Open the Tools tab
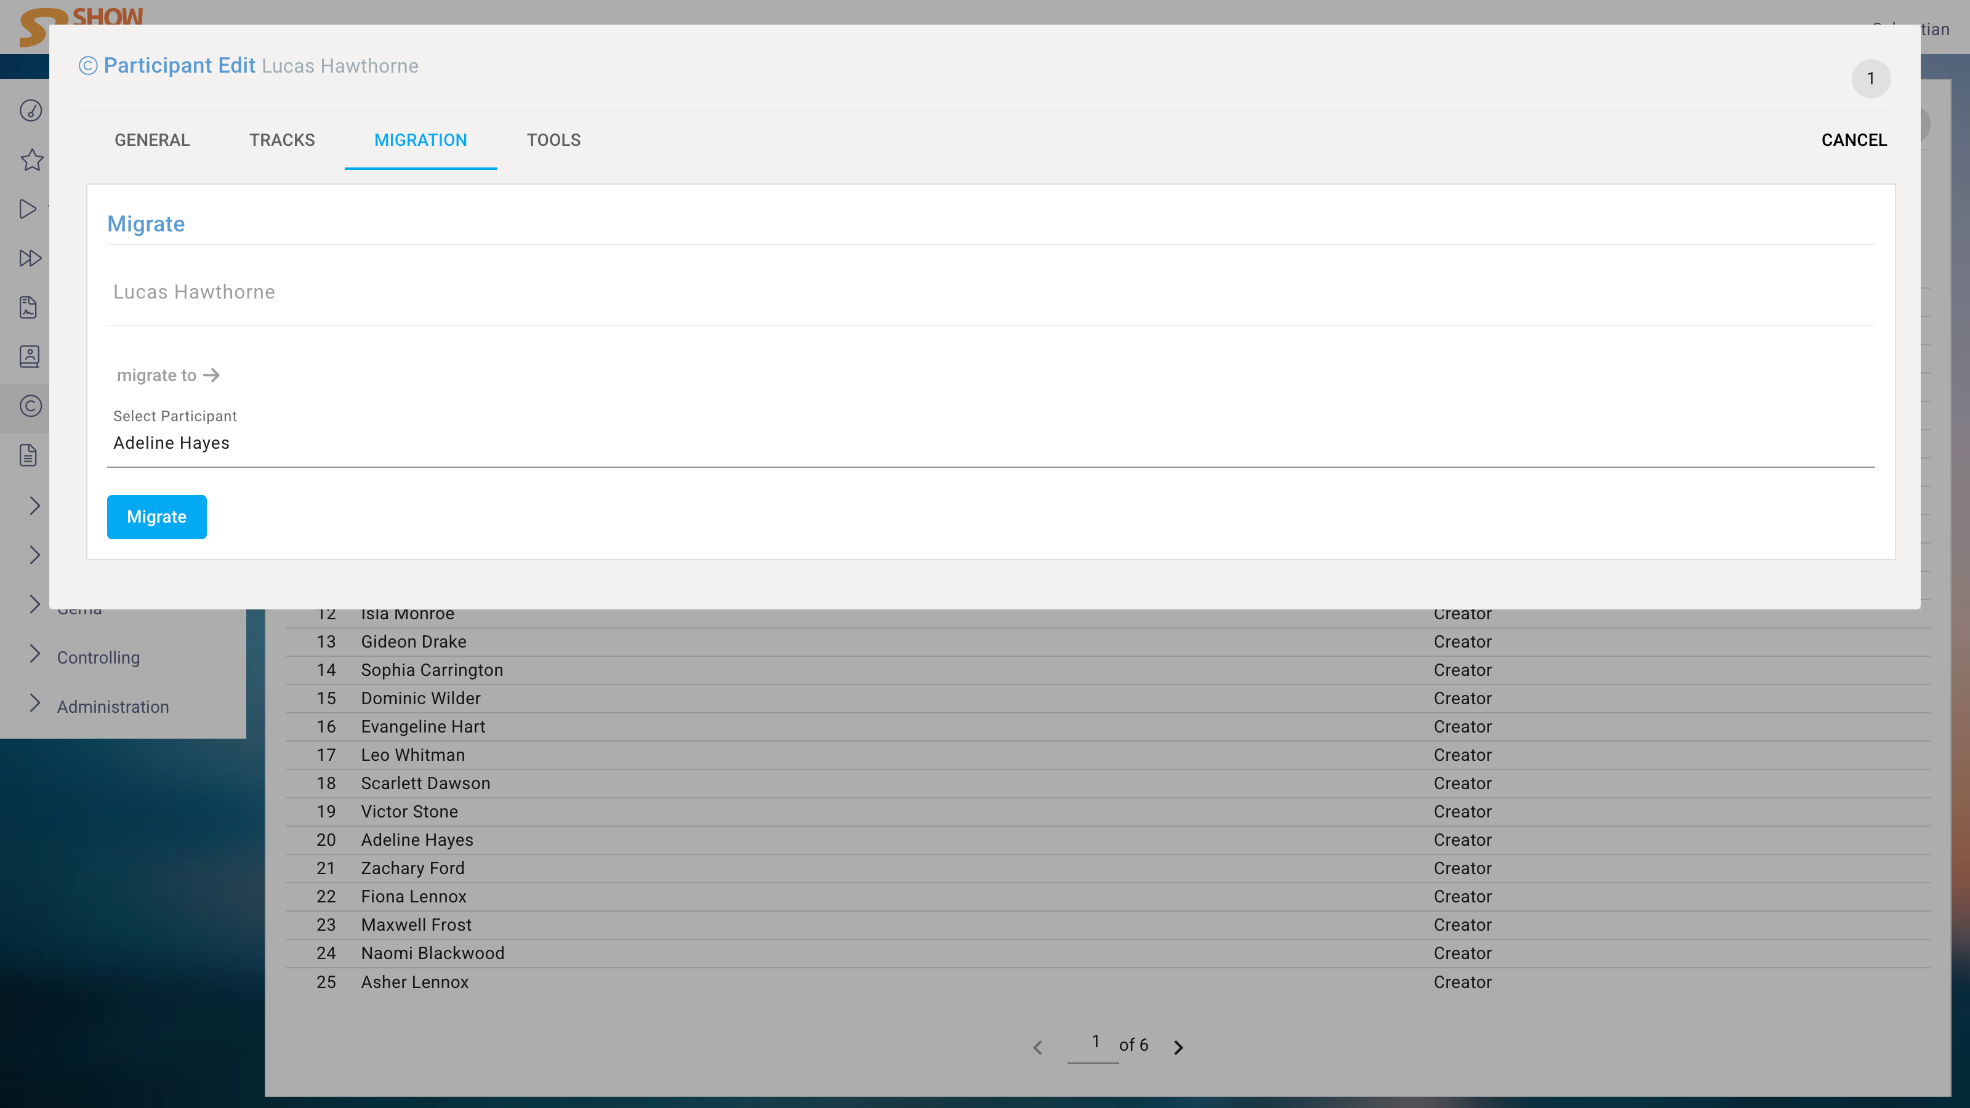 click(x=553, y=140)
